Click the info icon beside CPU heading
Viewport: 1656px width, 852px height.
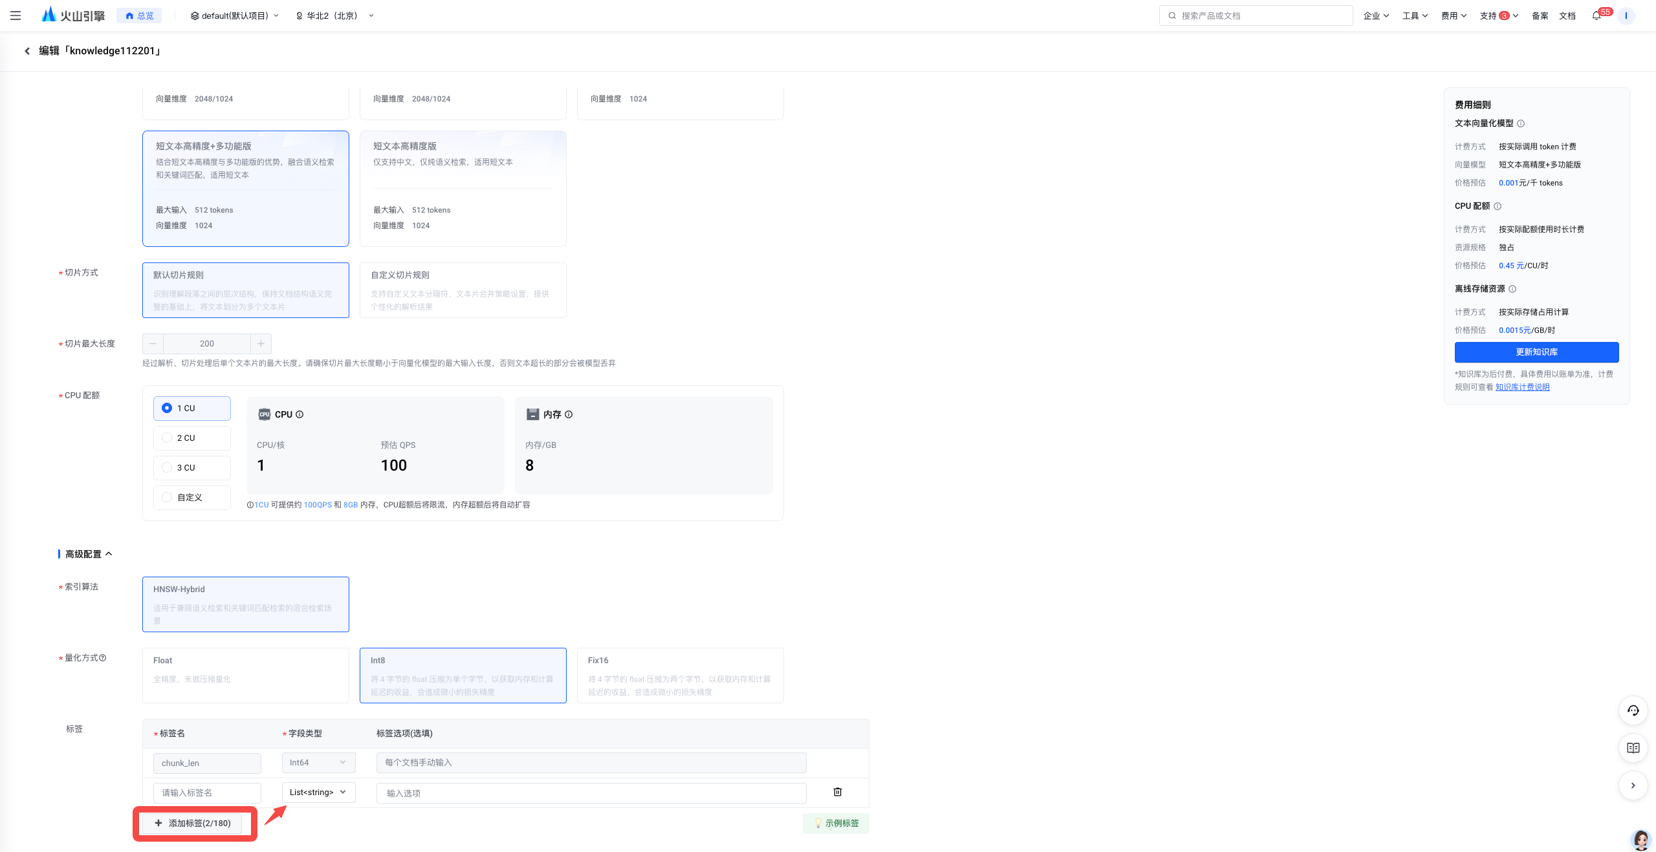(x=300, y=414)
